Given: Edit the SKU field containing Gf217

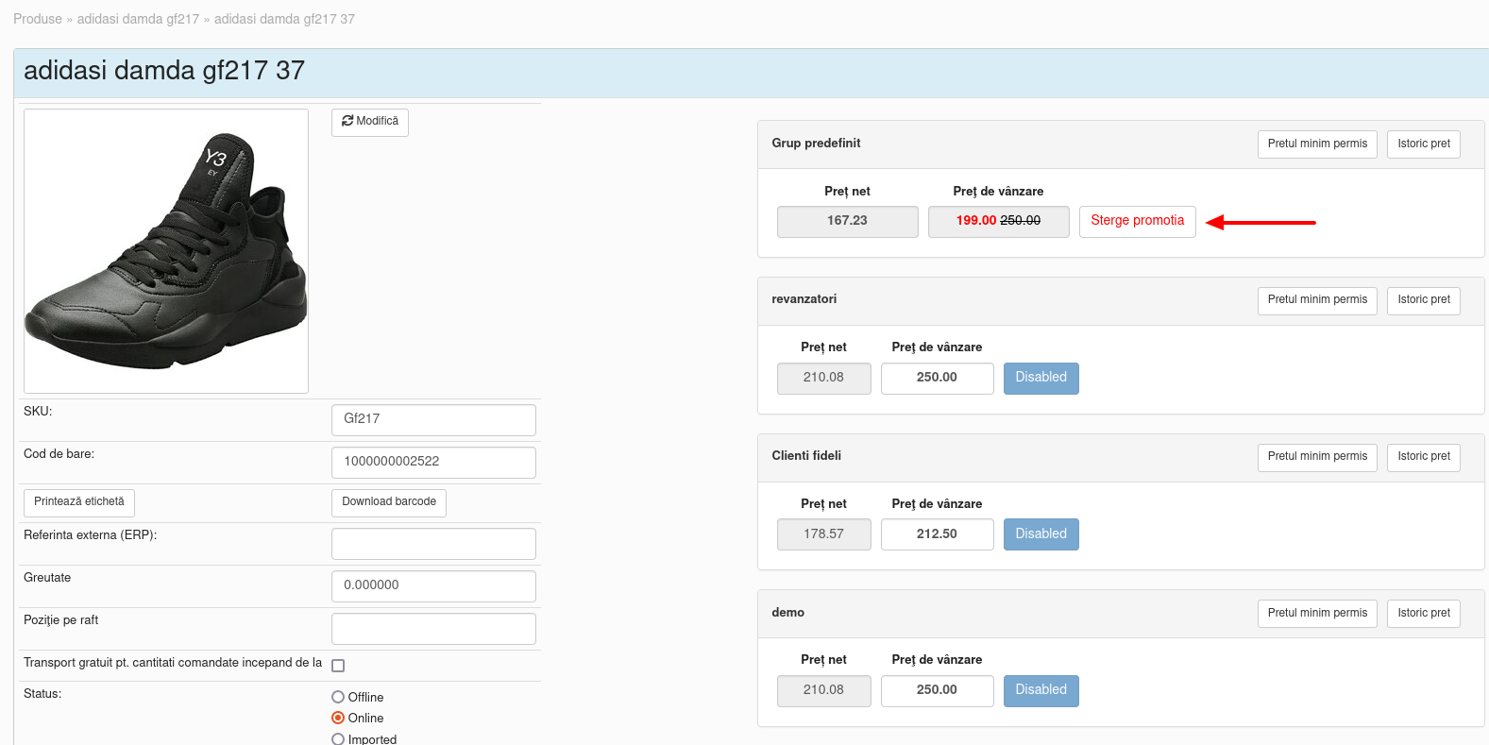Looking at the screenshot, I should tap(433, 419).
